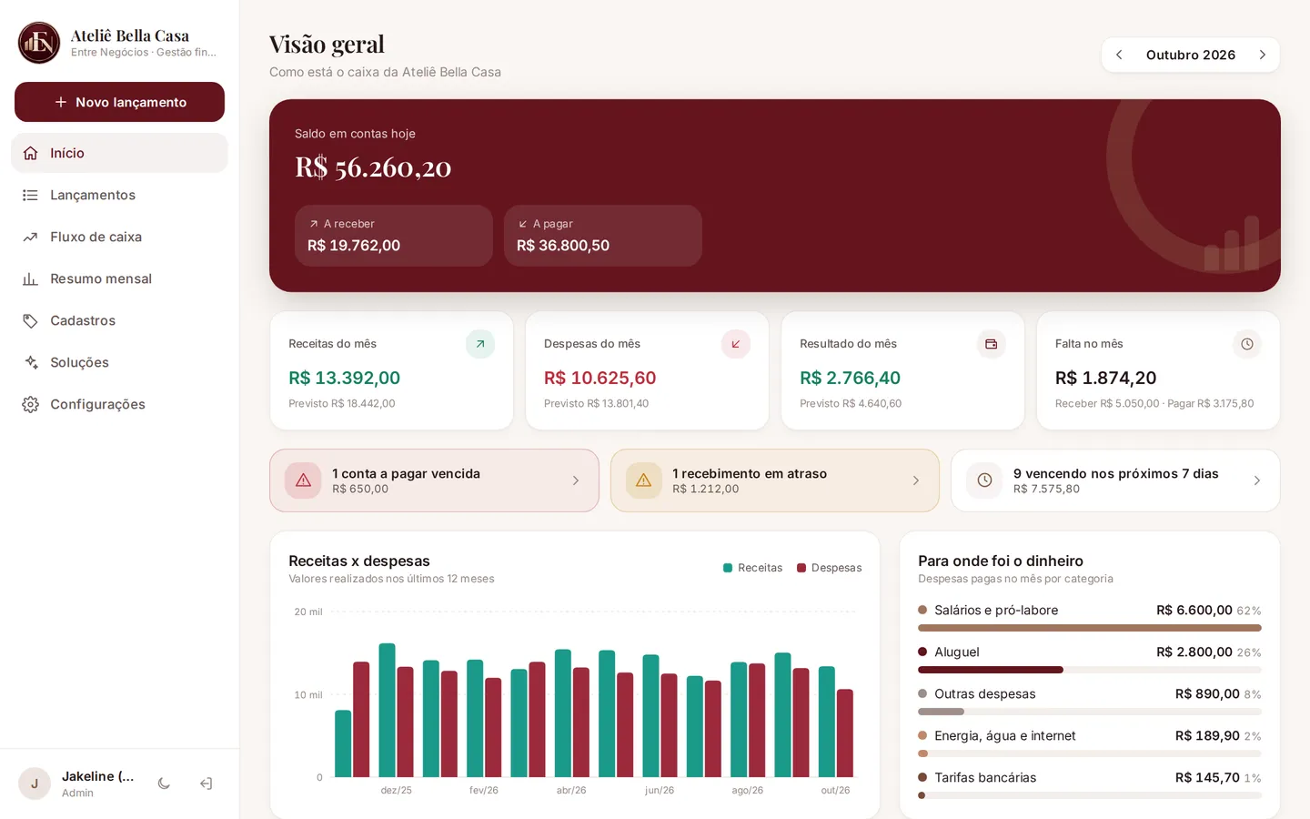Click the Ateliê Bella Casa logo icon
The width and height of the screenshot is (1310, 819).
tap(39, 43)
